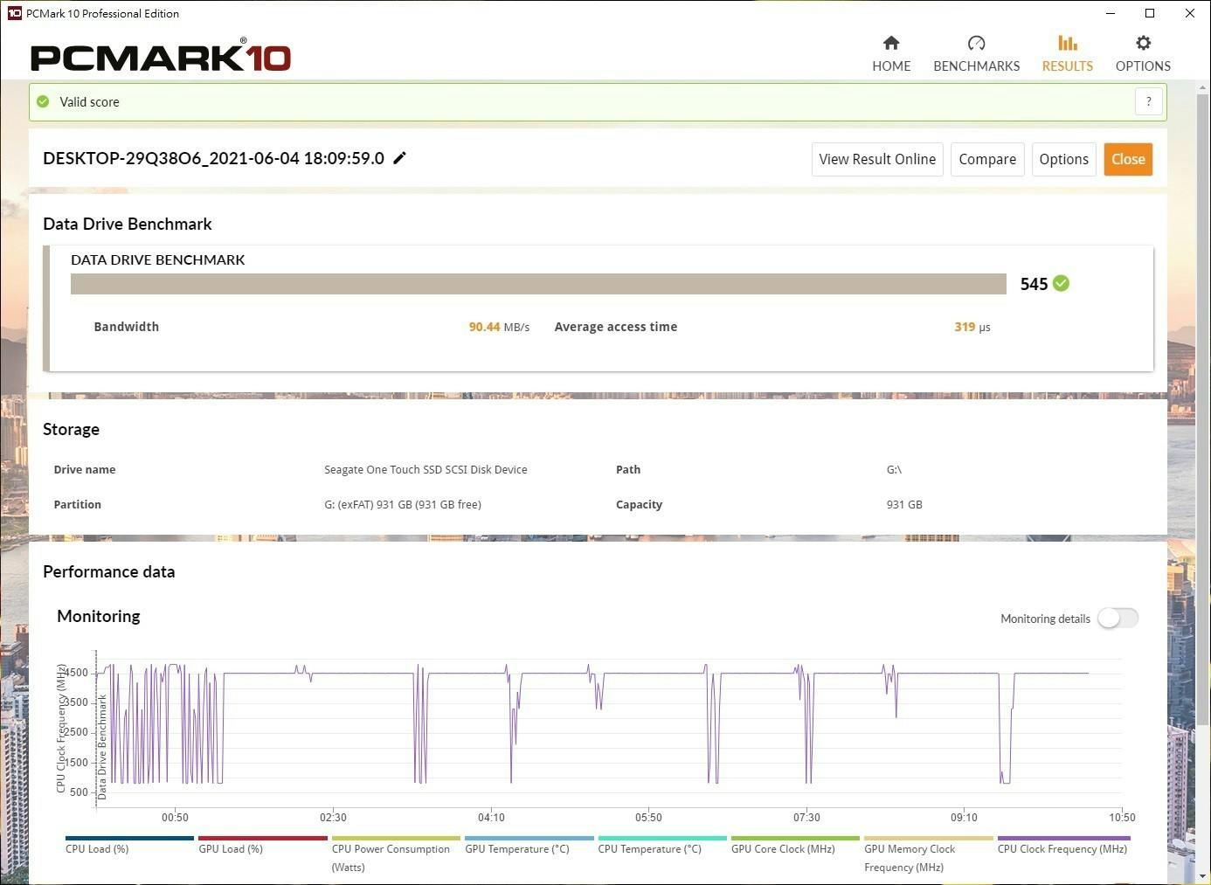Image resolution: width=1211 pixels, height=885 pixels.
Task: Click the capacity value 931 GB
Action: (904, 504)
